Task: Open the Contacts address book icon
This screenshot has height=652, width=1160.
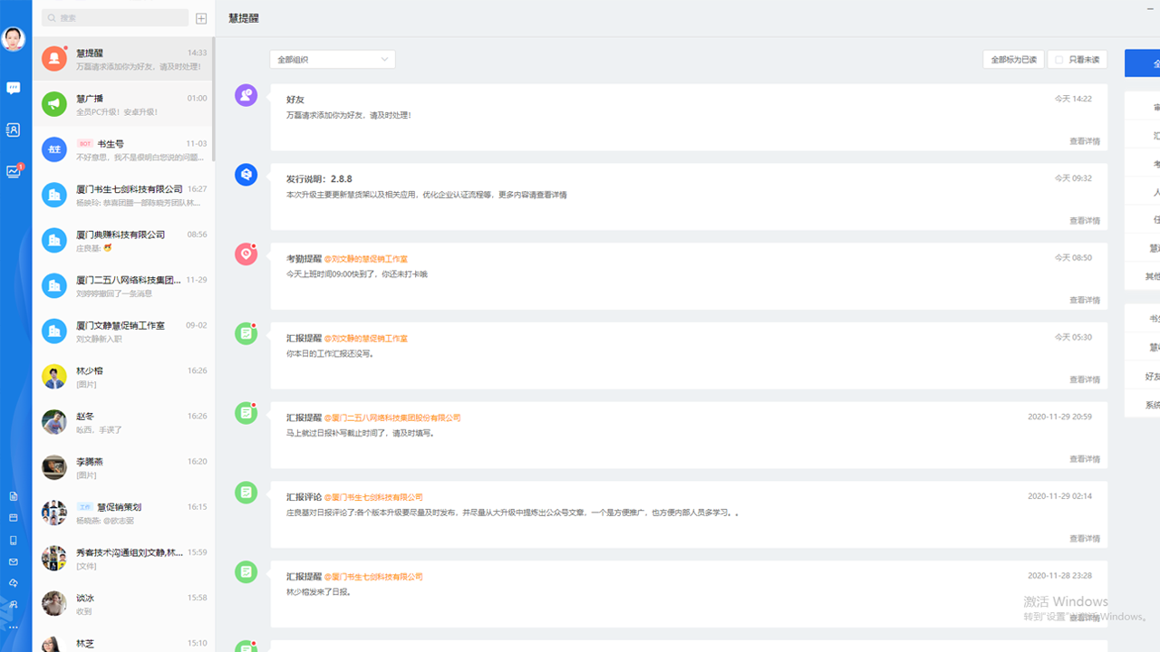Action: (13, 129)
